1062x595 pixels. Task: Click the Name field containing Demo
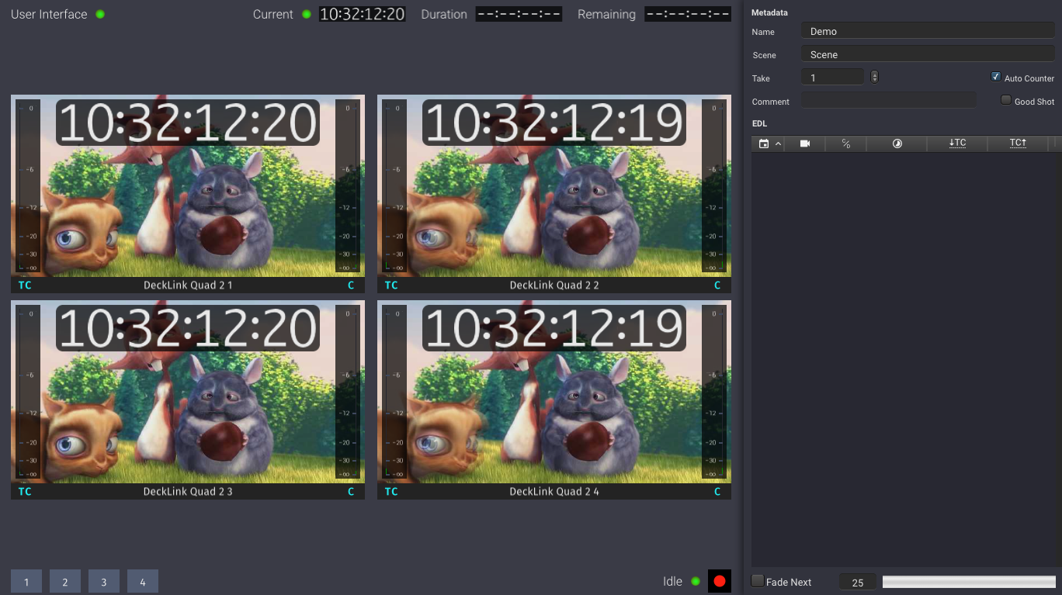coord(928,31)
